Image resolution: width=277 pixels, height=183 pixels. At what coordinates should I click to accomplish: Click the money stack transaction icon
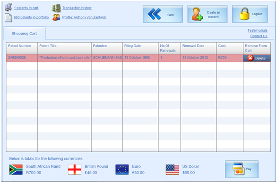[x=56, y=8]
